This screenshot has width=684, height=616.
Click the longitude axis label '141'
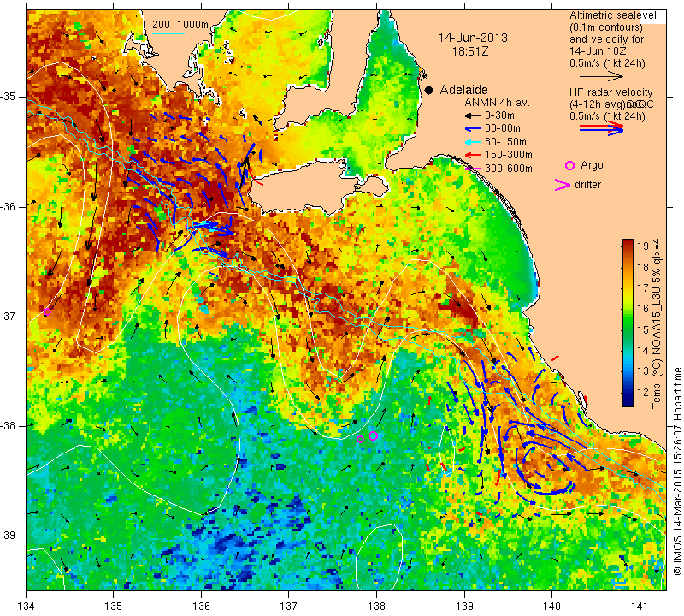point(640,607)
